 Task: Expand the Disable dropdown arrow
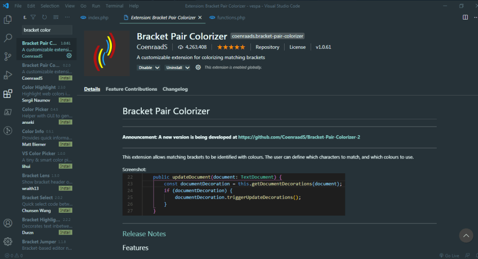[x=158, y=68]
